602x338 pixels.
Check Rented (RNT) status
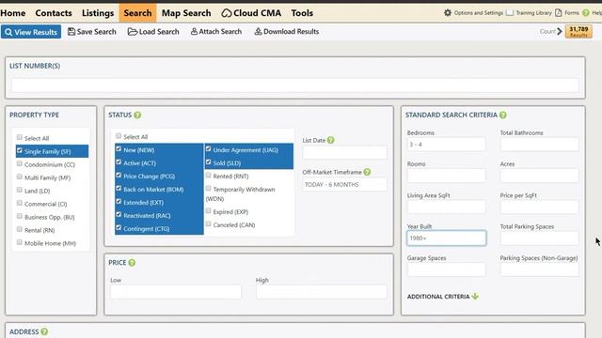[208, 176]
